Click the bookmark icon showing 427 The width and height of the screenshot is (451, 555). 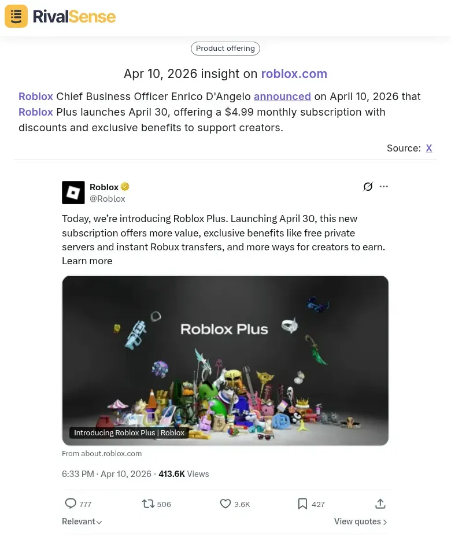(x=302, y=504)
